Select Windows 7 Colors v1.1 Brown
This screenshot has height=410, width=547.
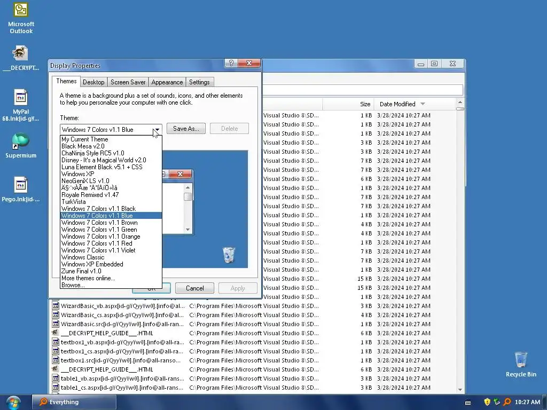[111, 223]
